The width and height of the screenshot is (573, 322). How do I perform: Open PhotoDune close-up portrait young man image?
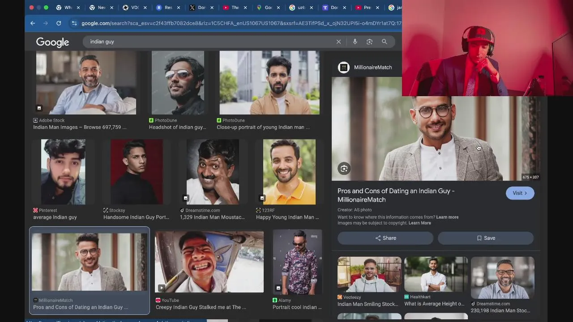click(x=269, y=82)
